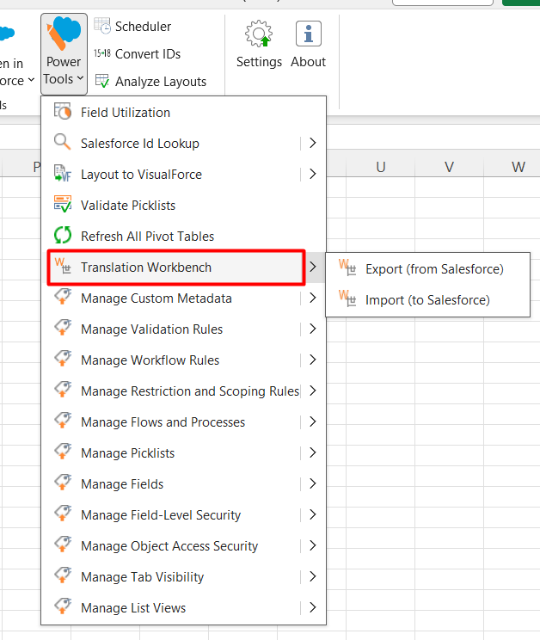
Task: Expand the Layout to VisualForce submenu arrow
Action: coord(313,175)
